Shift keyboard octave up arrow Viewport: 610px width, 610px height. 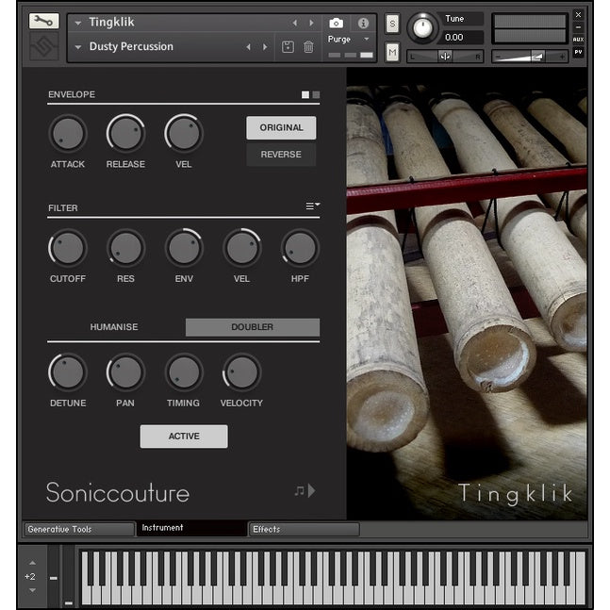32,563
